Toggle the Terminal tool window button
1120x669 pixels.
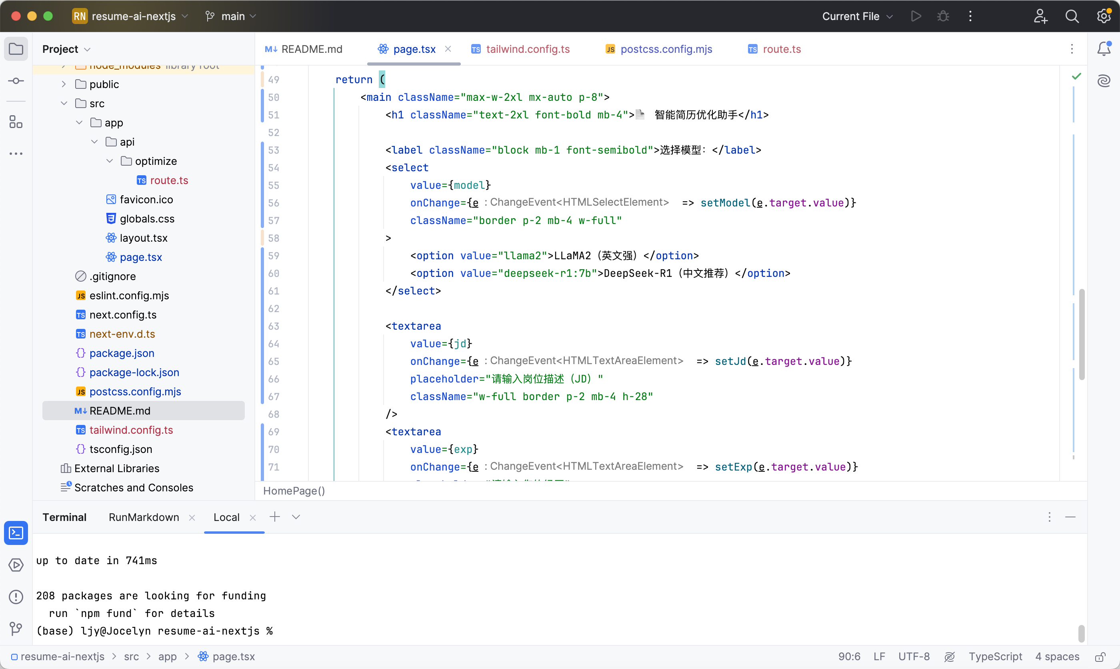[x=16, y=533]
